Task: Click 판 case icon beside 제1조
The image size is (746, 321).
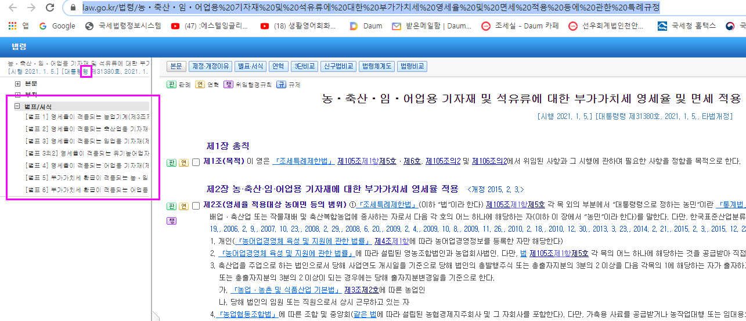Action: pyautogui.click(x=171, y=162)
